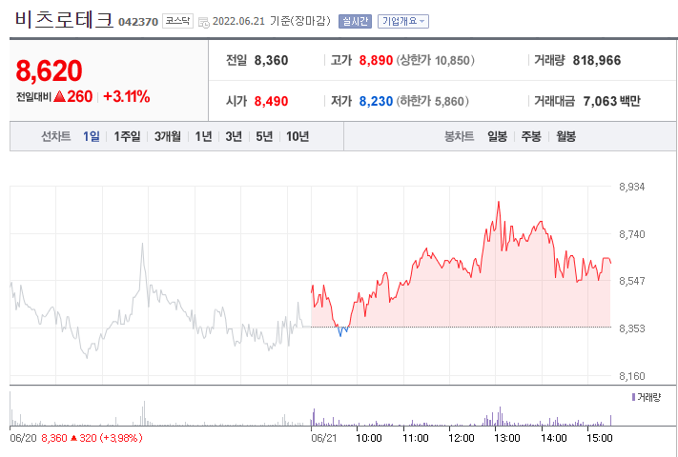Click the blue dip below previous close line

click(x=342, y=331)
